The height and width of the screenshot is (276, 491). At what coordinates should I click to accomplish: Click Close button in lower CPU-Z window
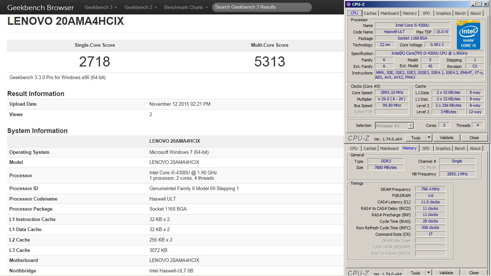click(x=474, y=273)
